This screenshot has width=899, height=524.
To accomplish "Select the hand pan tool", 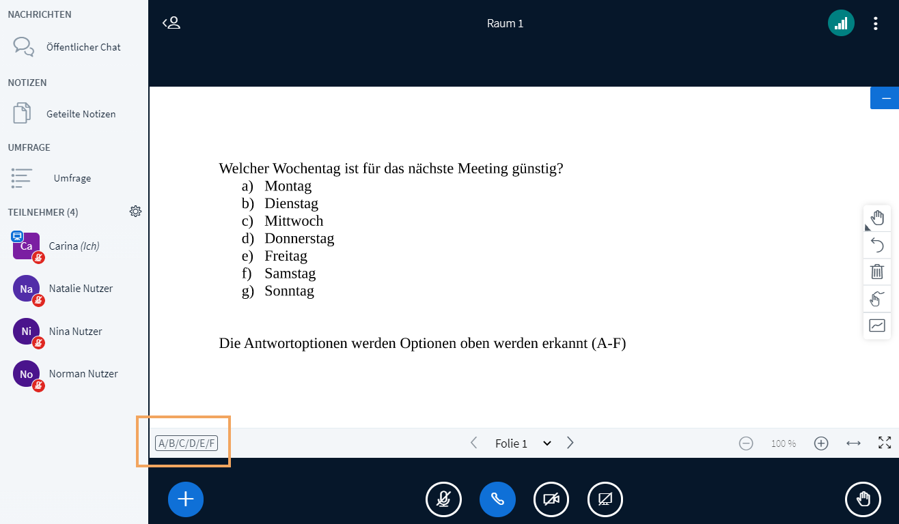I will click(877, 217).
